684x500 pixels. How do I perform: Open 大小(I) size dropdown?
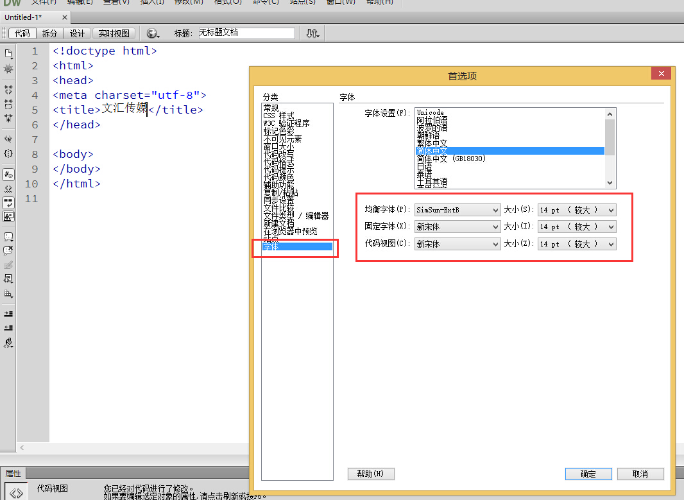pos(577,227)
